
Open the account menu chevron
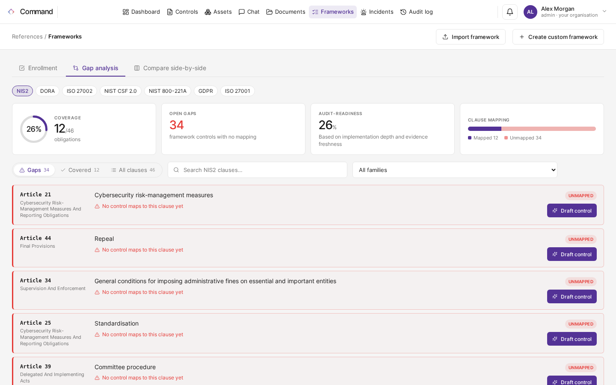604,12
